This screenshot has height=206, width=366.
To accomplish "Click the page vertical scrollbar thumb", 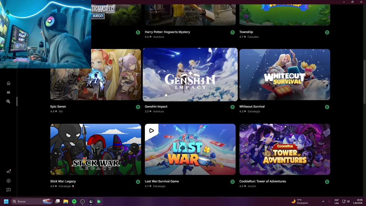I will coord(364,82).
